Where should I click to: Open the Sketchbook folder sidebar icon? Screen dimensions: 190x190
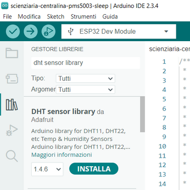point(12,53)
